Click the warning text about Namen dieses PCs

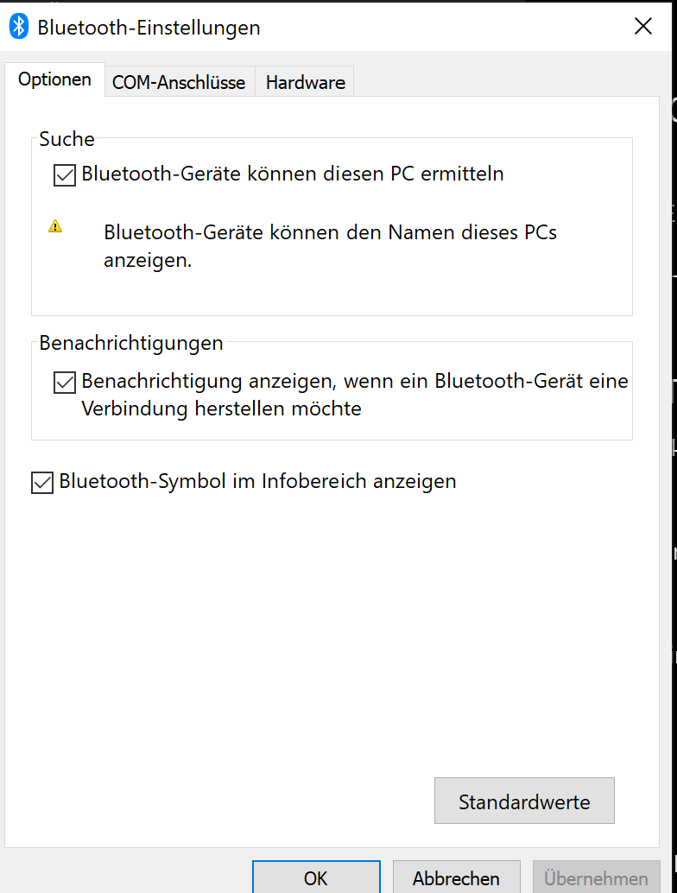[x=330, y=246]
